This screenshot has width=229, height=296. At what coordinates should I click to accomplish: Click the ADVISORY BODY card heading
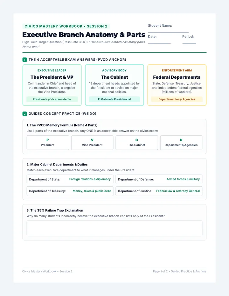click(x=114, y=71)
